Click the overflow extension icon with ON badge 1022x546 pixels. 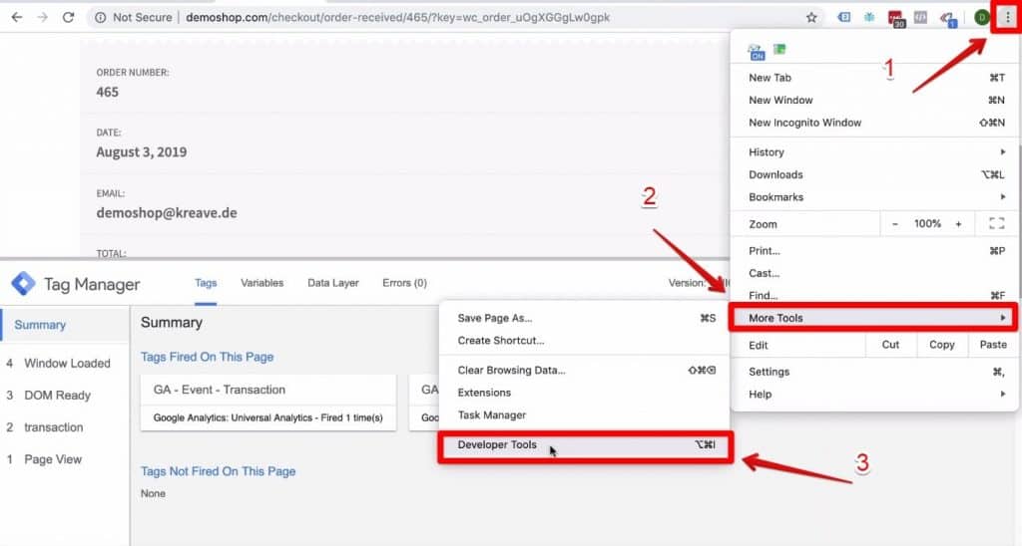tap(757, 52)
